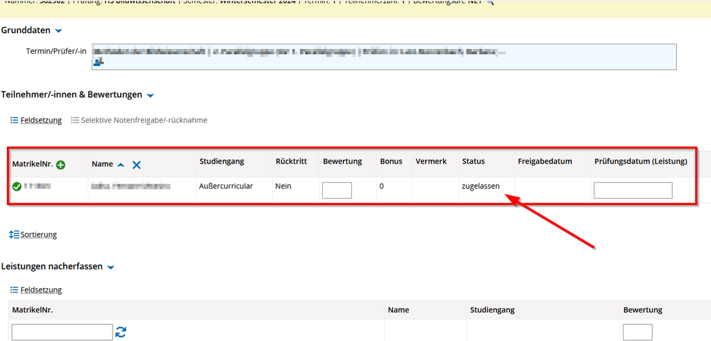Click the green plus icon beside MatrikelNr.
Image resolution: width=711 pixels, height=341 pixels.
pos(61,165)
